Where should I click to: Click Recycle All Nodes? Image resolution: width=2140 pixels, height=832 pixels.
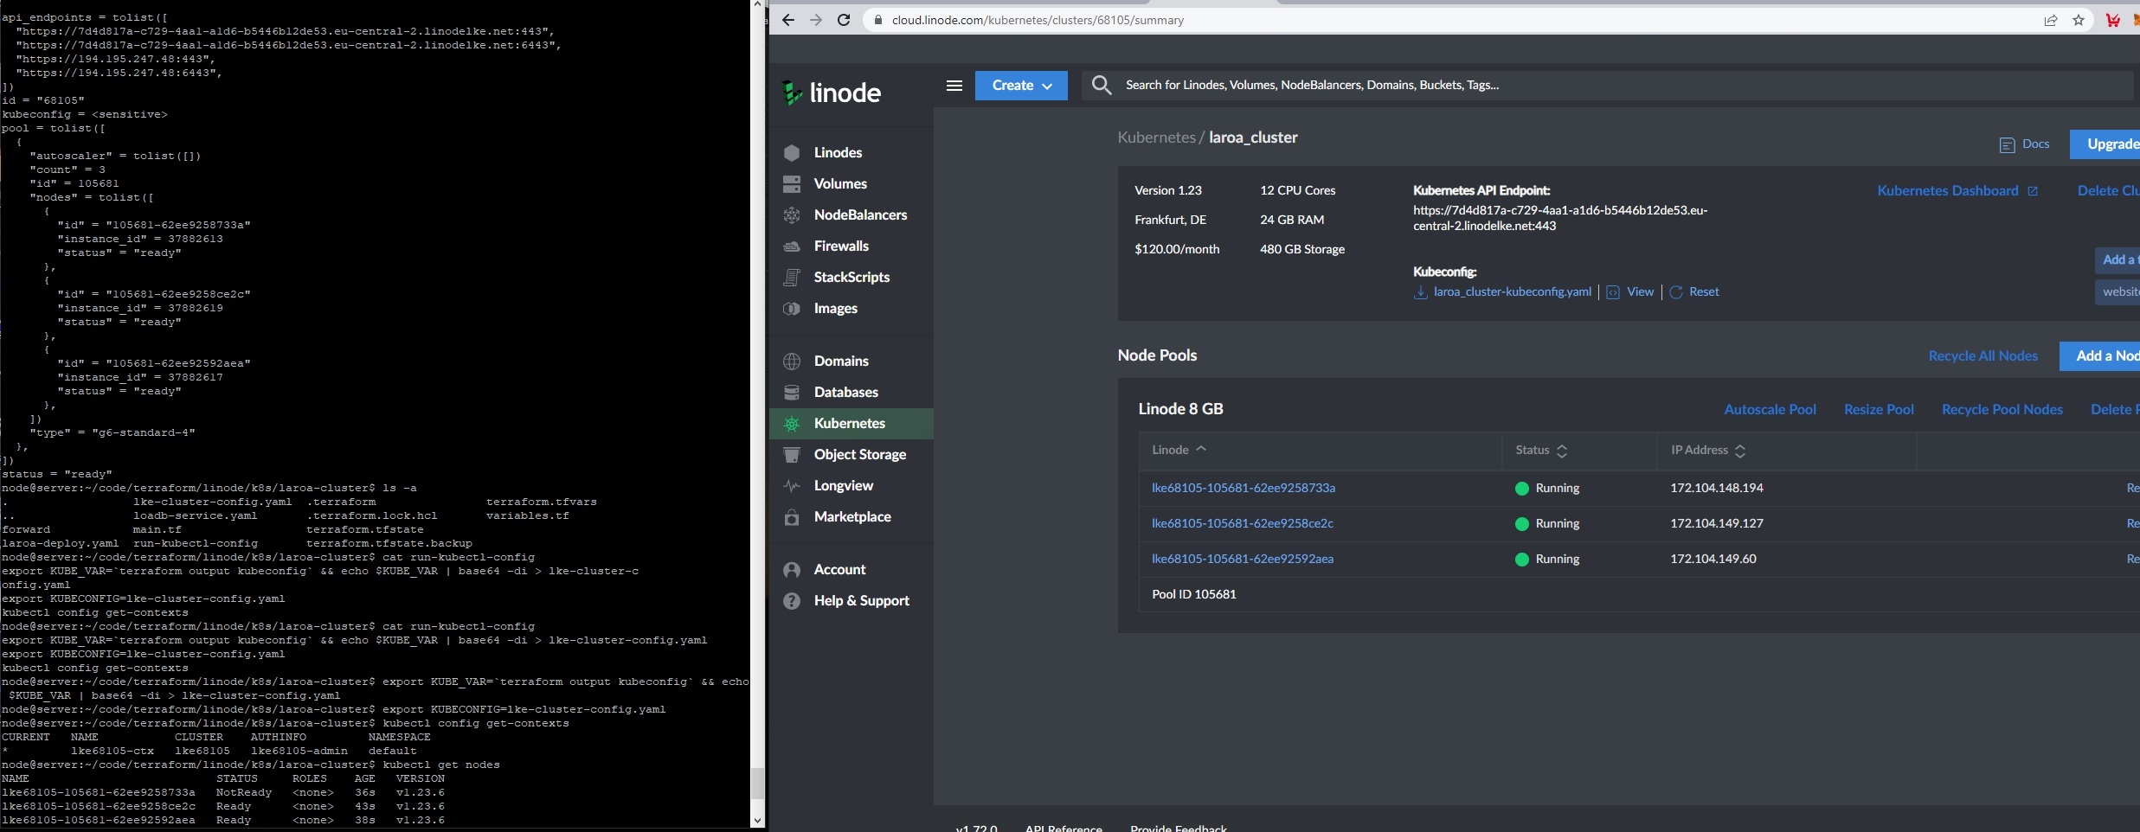click(1983, 355)
